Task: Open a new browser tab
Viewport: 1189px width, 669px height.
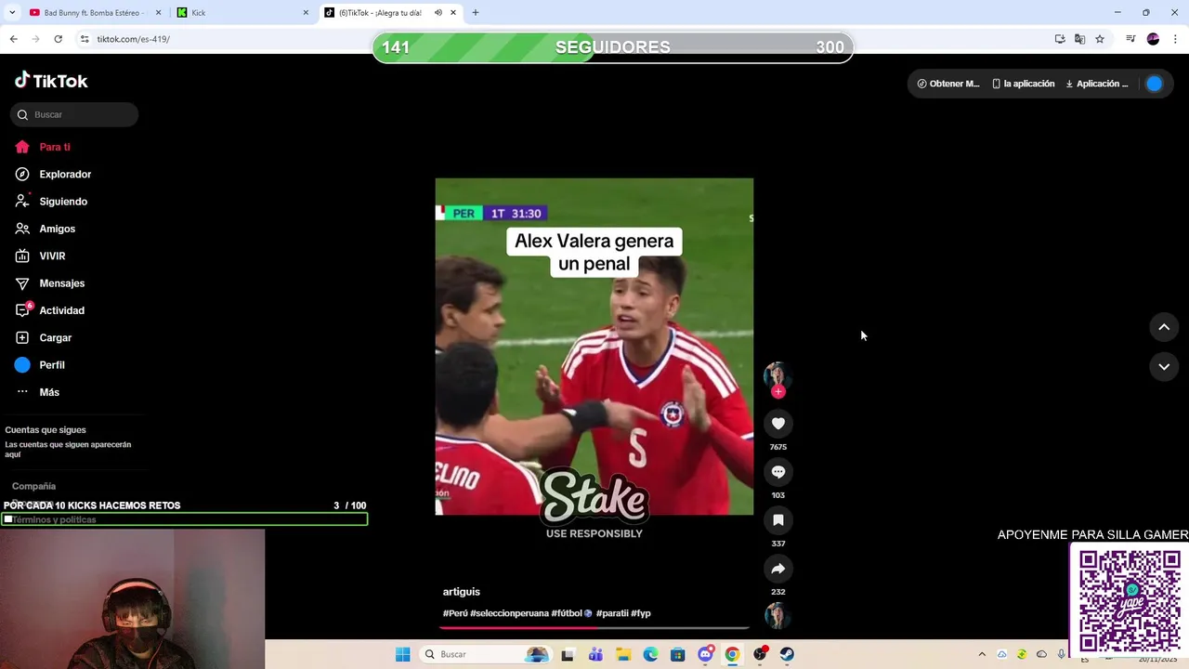Action: (476, 13)
